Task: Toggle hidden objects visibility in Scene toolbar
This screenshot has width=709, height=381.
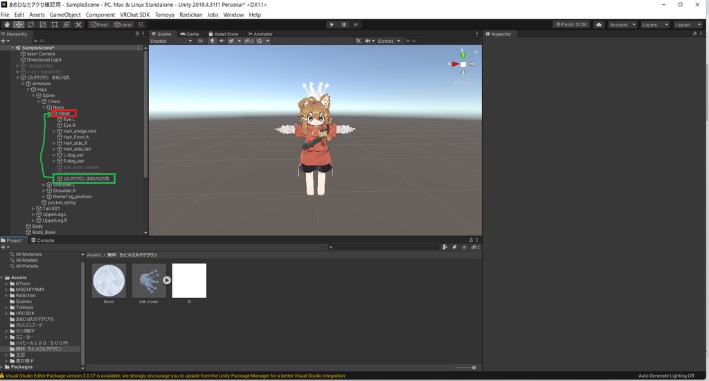Action: tap(249, 41)
